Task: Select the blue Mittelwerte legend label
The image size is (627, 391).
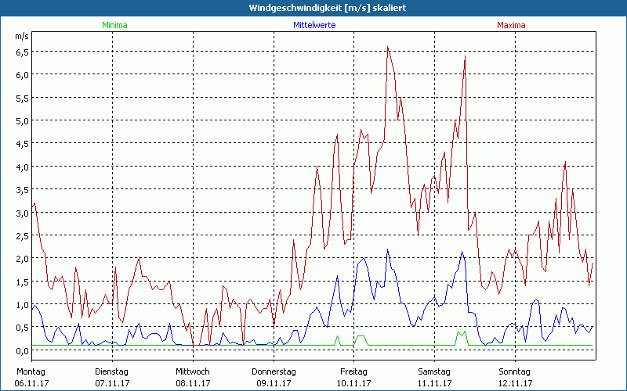Action: click(x=313, y=25)
